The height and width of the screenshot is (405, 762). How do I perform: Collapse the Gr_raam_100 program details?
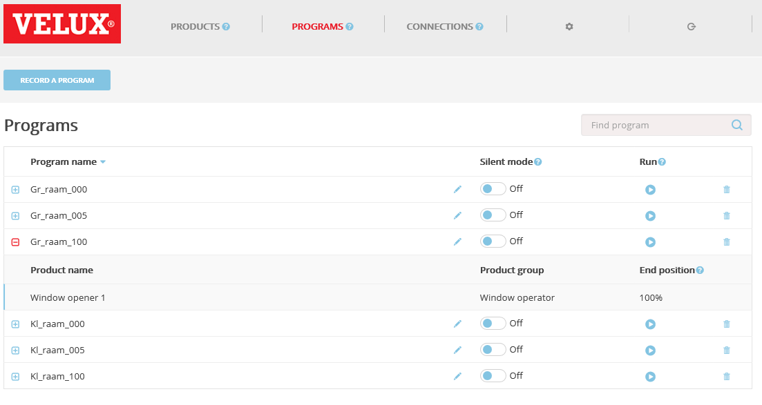(16, 242)
